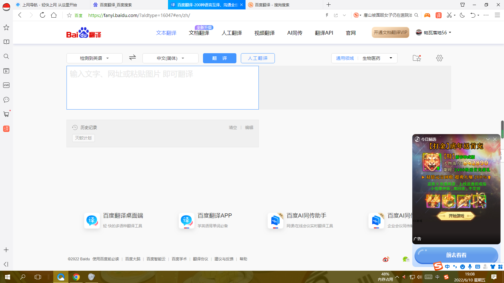Click the 前去看看 button below the ad
This screenshot has height=283, width=504.
[456, 255]
